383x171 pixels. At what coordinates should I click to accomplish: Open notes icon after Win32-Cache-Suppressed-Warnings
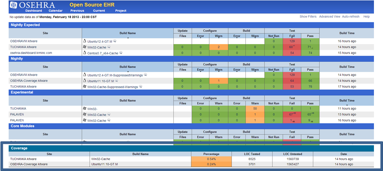click(140, 87)
